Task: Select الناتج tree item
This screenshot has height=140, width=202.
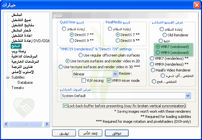Action: 16,46
